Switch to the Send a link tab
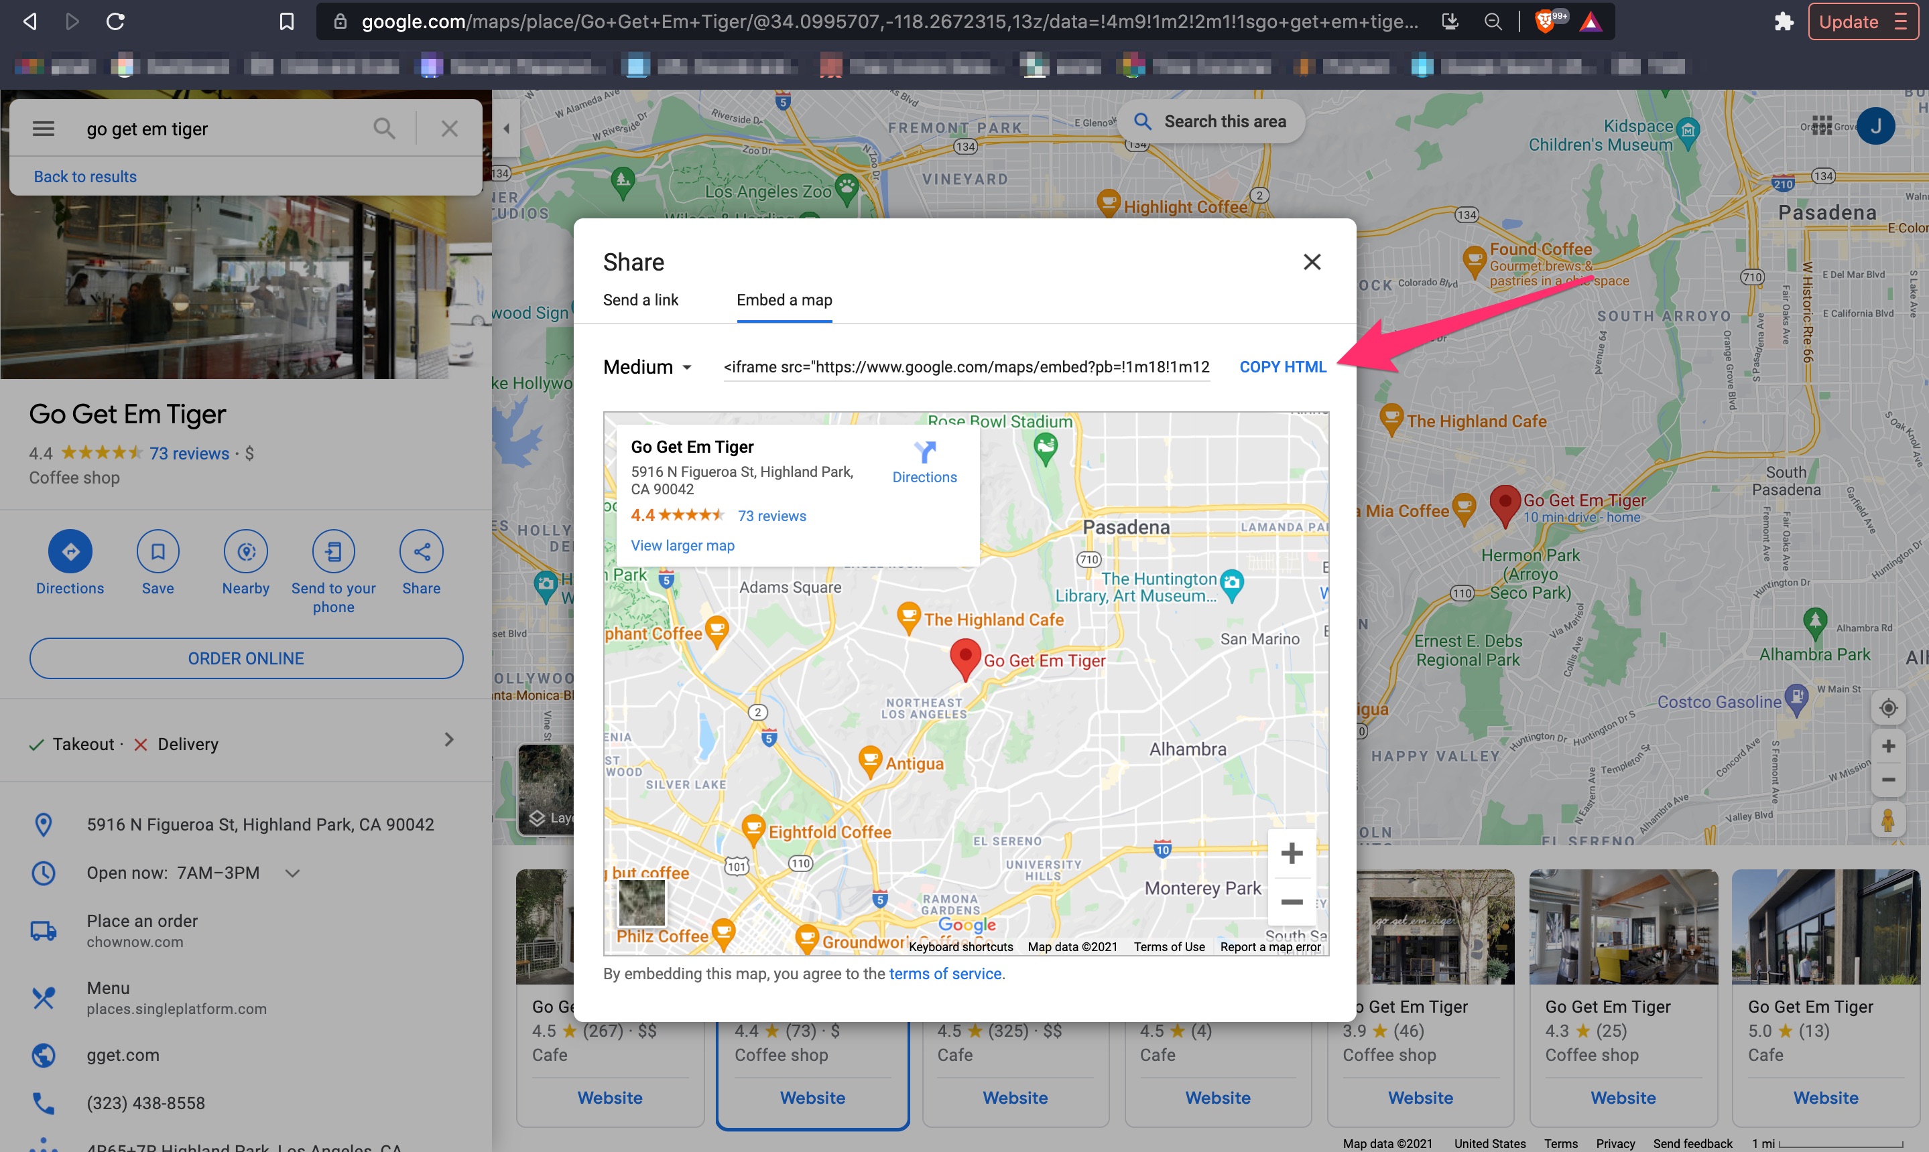 tap(641, 301)
